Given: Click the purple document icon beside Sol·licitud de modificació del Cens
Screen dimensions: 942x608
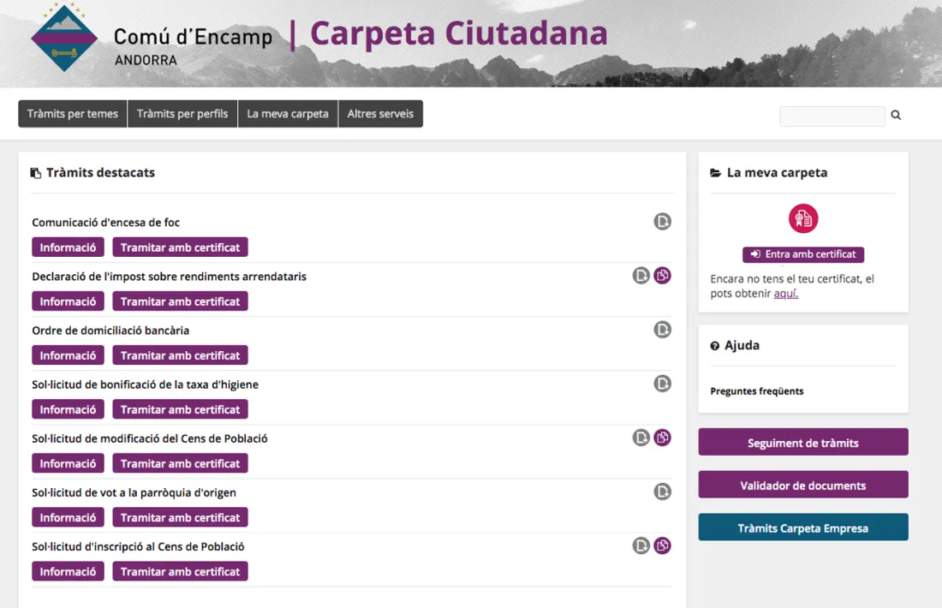Looking at the screenshot, I should pos(662,437).
